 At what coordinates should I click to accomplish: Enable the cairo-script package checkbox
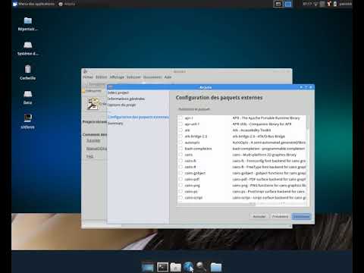(180, 197)
